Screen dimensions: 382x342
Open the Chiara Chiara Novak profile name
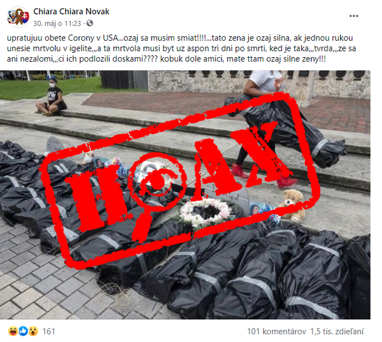coord(71,11)
